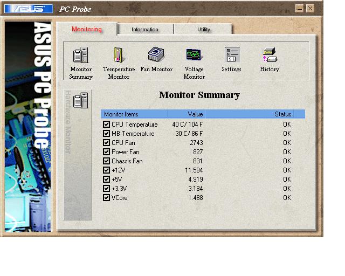Viewport: 345px width, 276px height.
Task: Uncheck the MB Temperature checkbox
Action: pyautogui.click(x=106, y=133)
